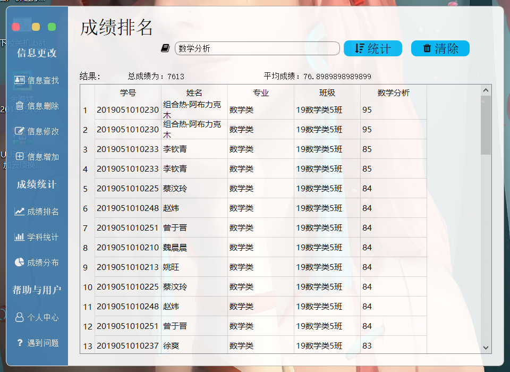Click the table scrollbar up arrow
The height and width of the screenshot is (372, 510).
pos(486,90)
